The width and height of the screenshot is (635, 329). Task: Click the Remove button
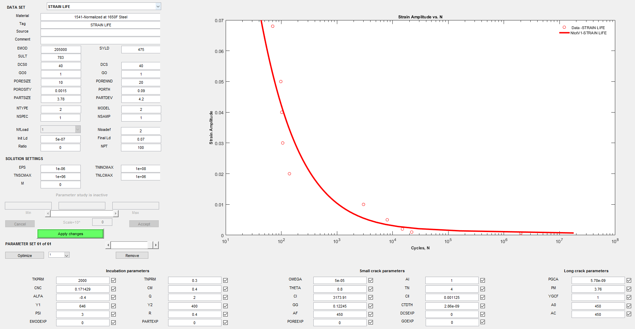[x=132, y=256]
